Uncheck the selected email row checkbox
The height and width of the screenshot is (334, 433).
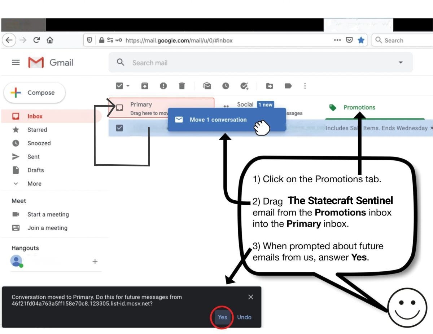click(x=119, y=128)
